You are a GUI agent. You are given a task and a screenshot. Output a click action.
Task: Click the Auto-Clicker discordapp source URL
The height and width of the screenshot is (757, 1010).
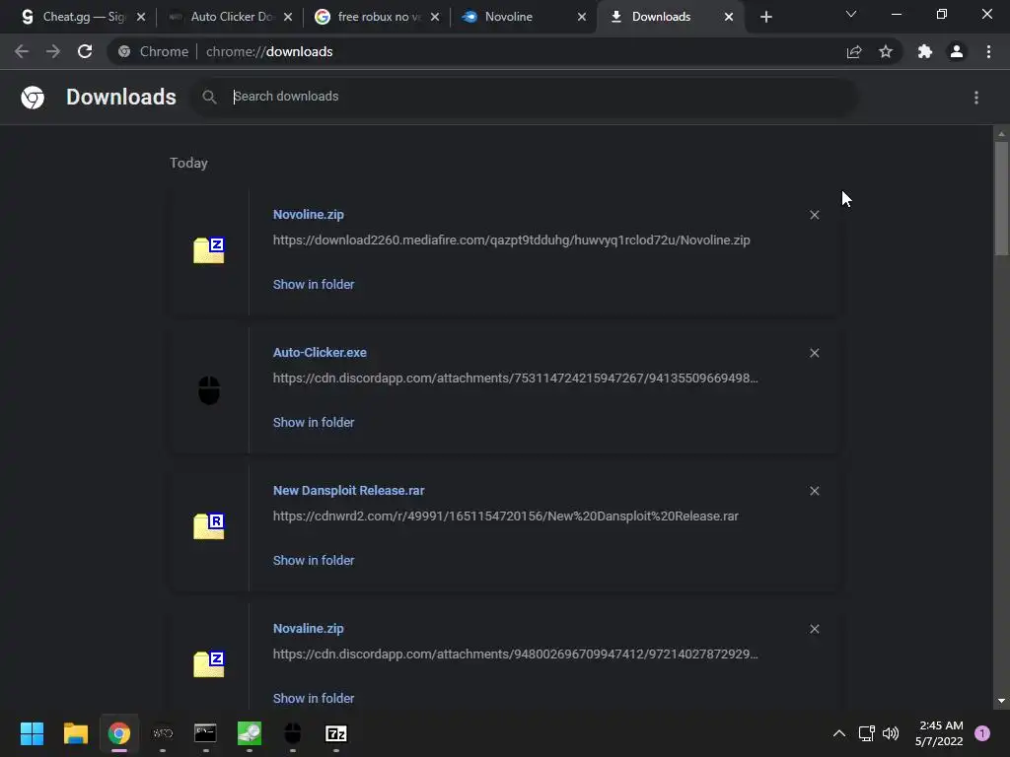515,378
